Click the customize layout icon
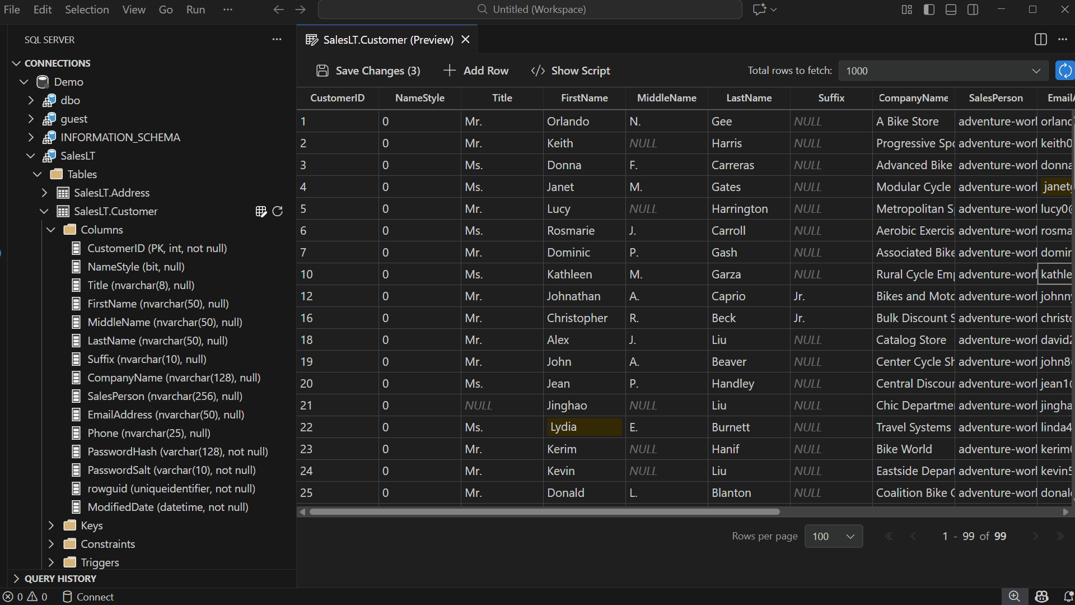This screenshot has width=1075, height=605. 907,10
